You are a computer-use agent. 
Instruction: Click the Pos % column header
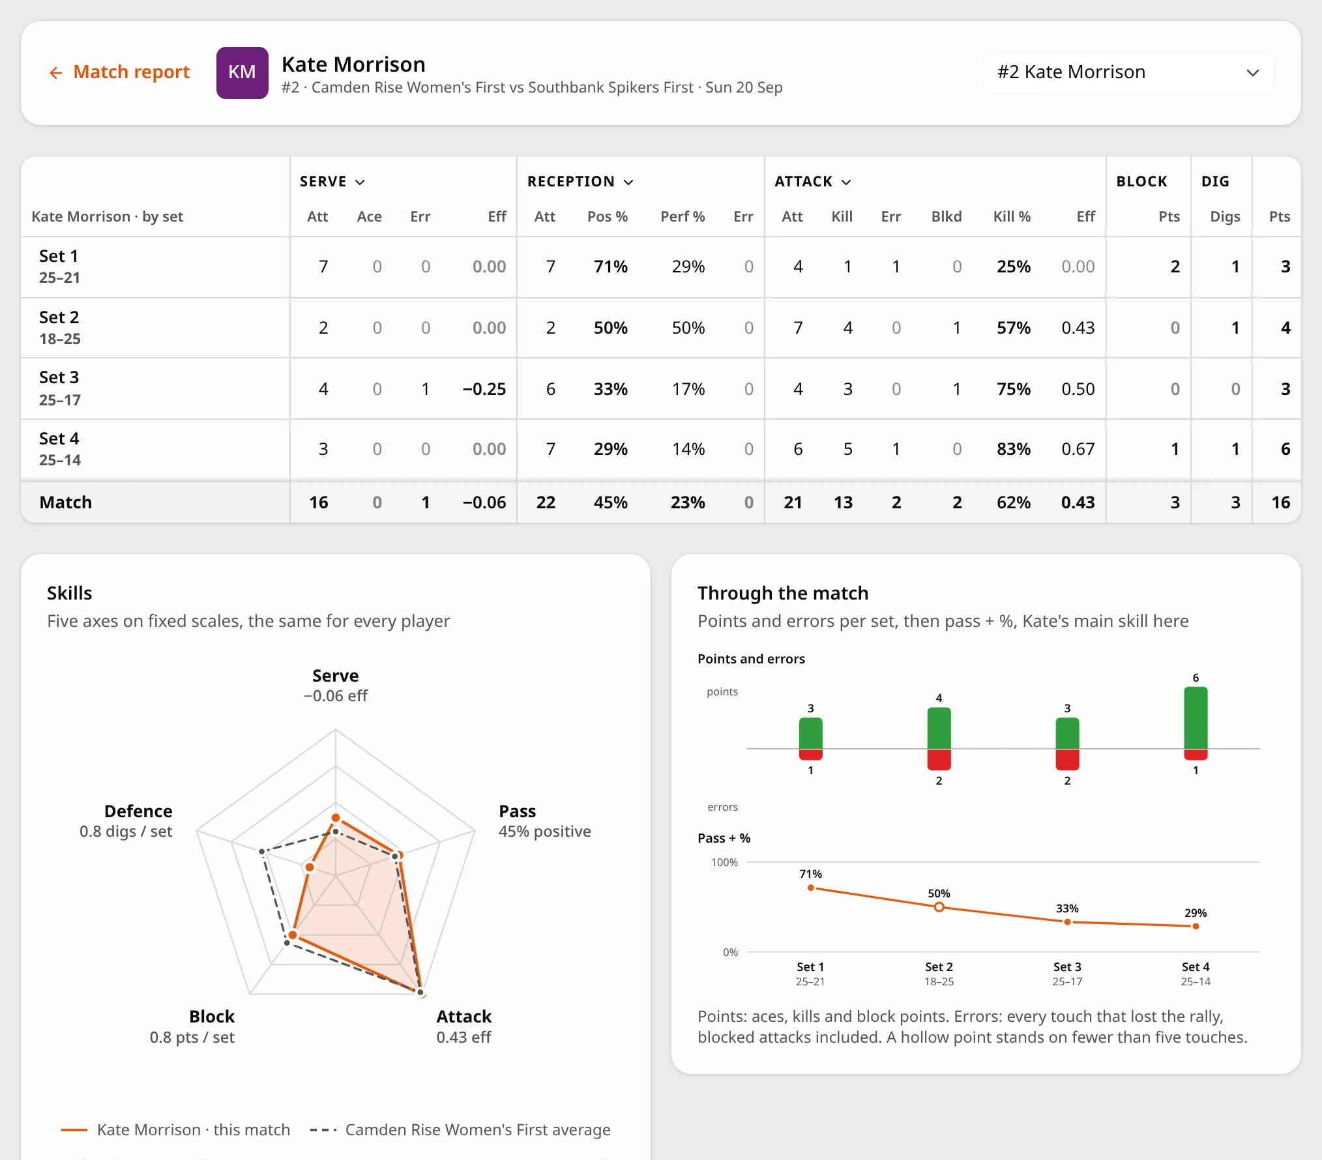coord(607,217)
